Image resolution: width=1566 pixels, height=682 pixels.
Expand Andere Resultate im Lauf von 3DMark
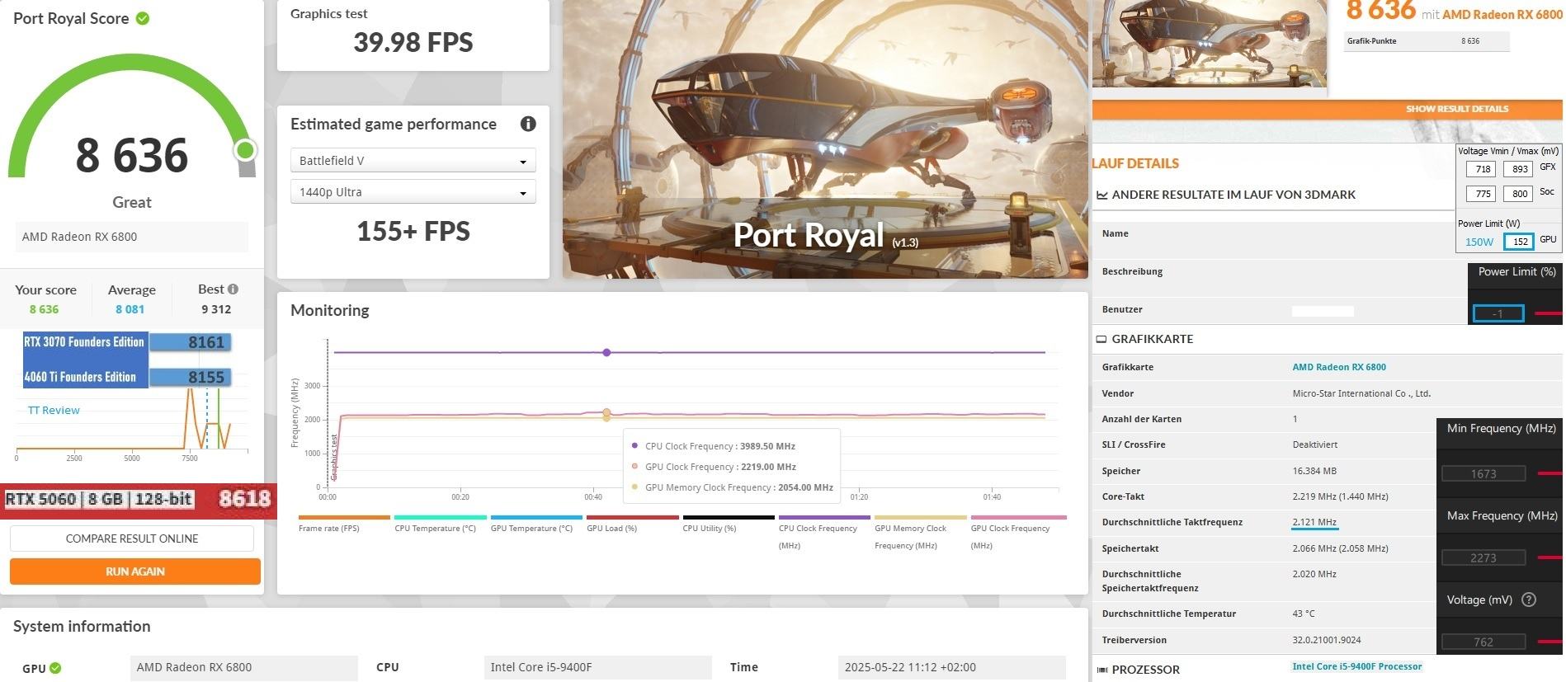(1233, 195)
